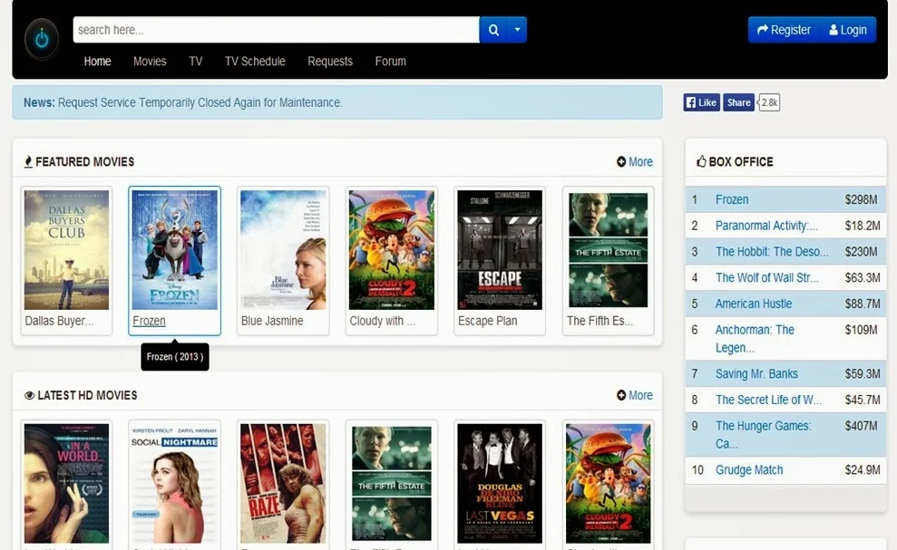Click the Facebook Like button
This screenshot has width=897, height=550.
(701, 102)
